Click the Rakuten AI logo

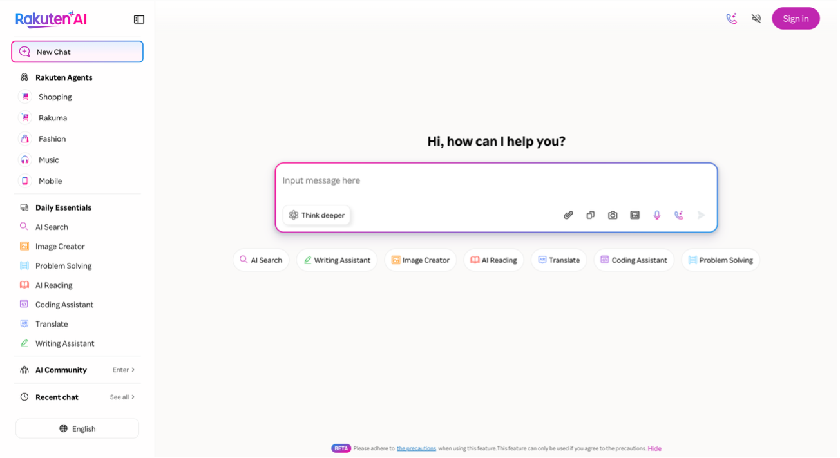[x=51, y=19]
